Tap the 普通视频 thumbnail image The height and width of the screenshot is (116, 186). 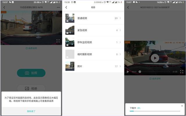(70, 18)
